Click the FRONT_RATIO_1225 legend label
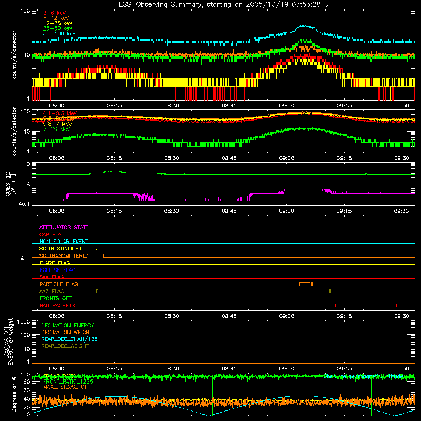The width and height of the screenshot is (421, 421). (x=68, y=382)
